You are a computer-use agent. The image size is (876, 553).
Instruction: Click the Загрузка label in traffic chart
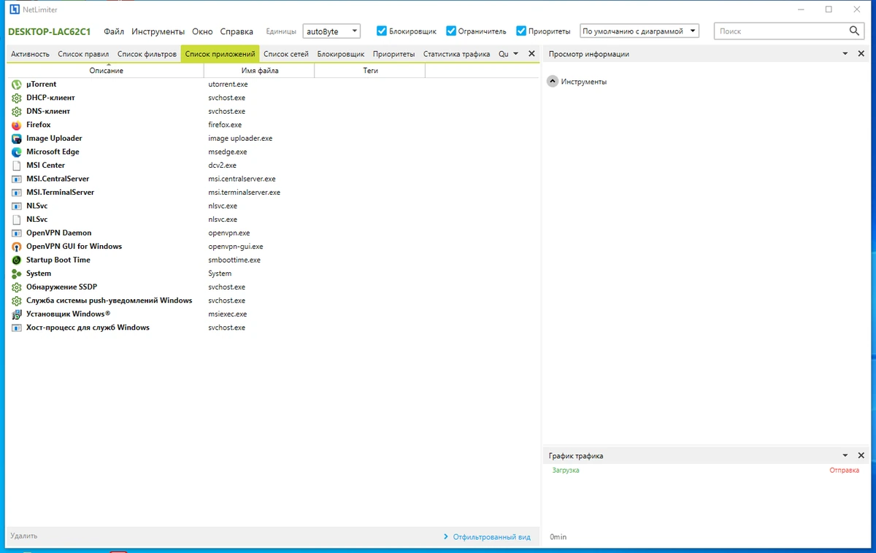click(x=566, y=471)
